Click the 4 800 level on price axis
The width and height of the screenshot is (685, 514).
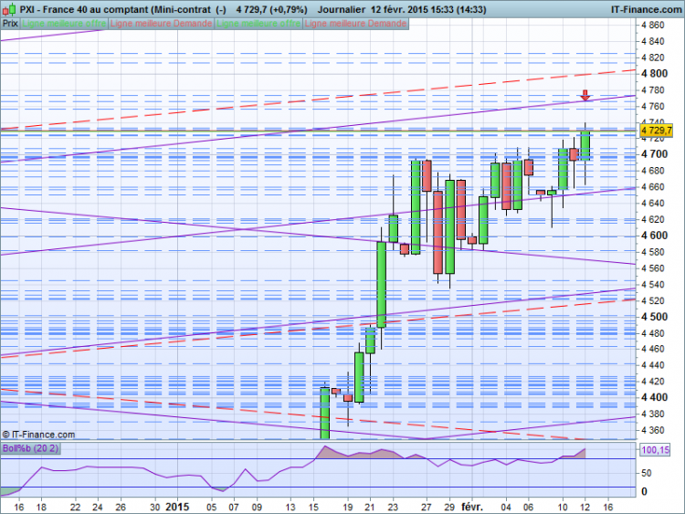tap(655, 73)
